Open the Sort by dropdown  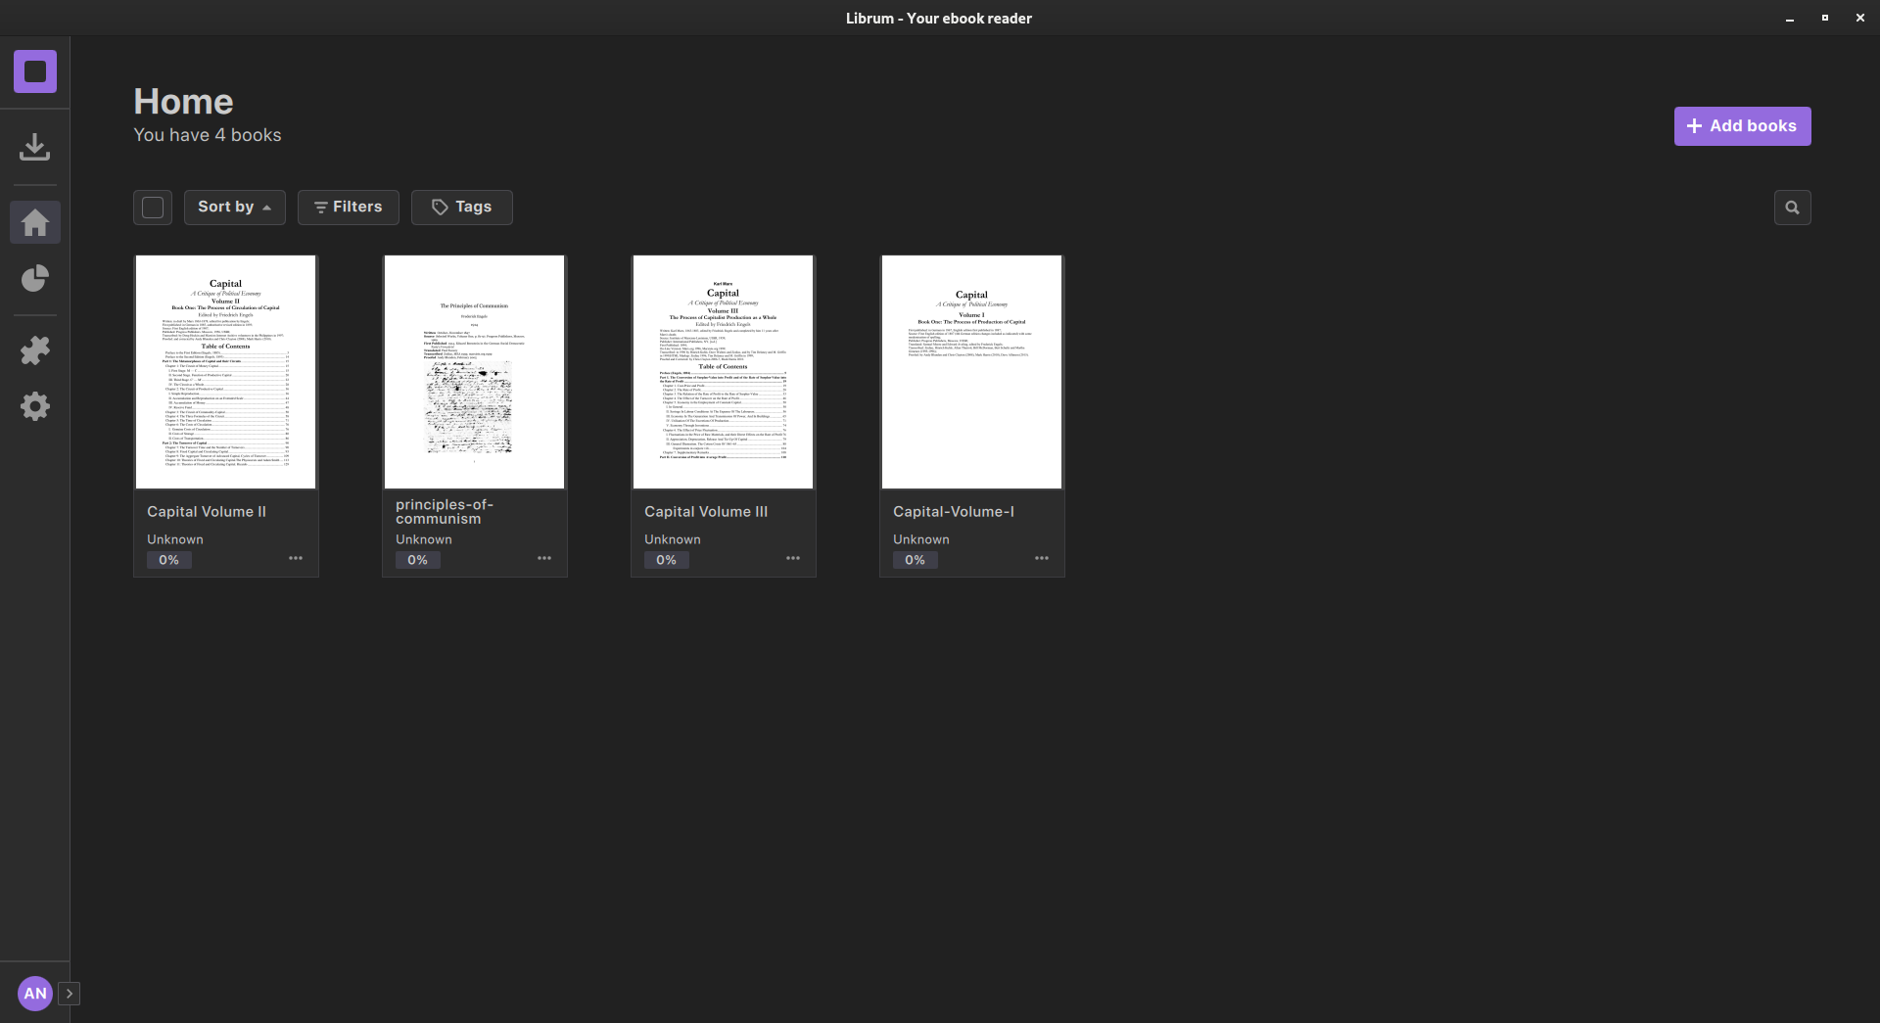point(234,207)
